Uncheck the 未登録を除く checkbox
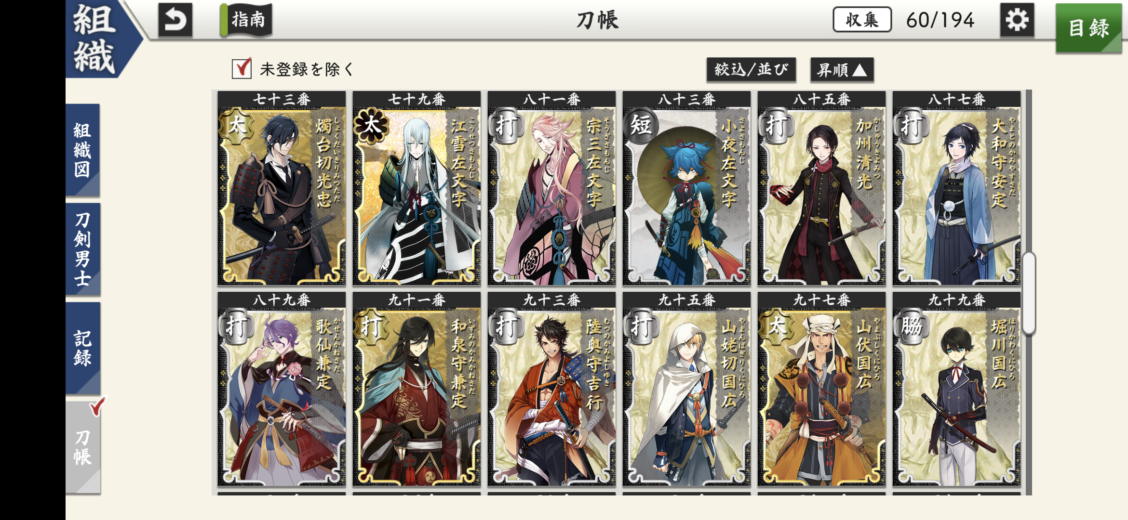 coord(242,69)
